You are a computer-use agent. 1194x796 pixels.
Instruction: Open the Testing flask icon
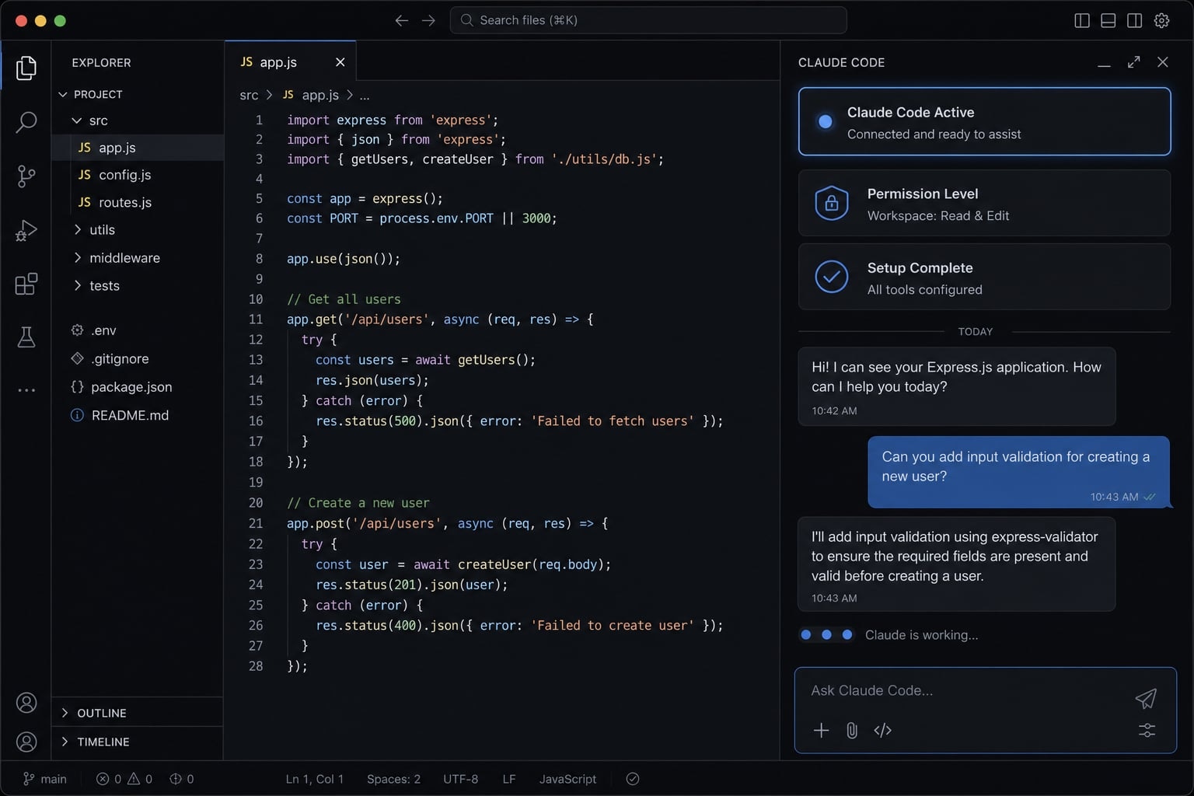point(26,337)
